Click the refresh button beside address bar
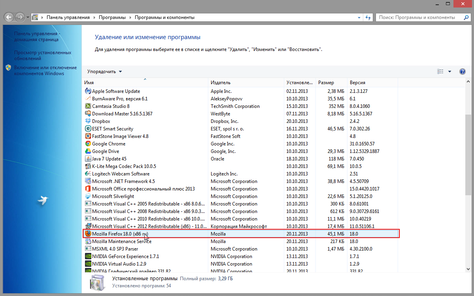This screenshot has height=296, width=474. click(368, 17)
